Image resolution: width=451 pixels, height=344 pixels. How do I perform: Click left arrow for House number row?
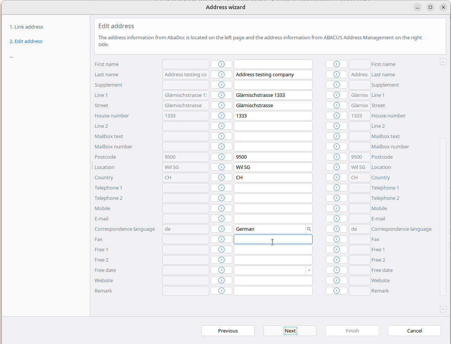[336, 116]
